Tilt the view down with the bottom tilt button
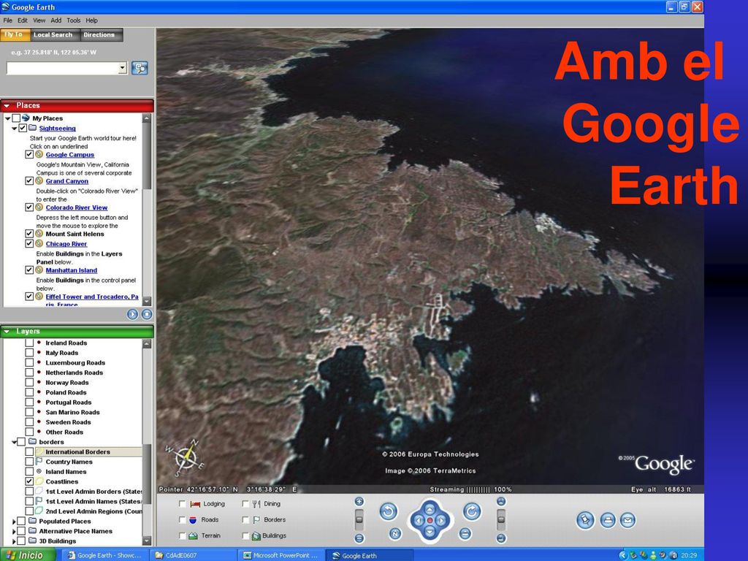 (501, 538)
